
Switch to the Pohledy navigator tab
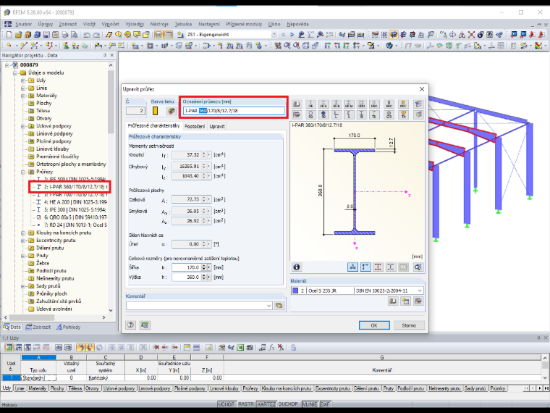pos(69,327)
